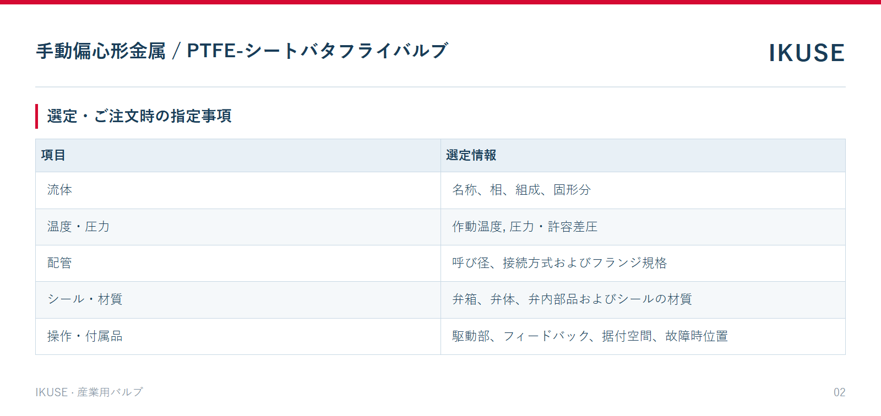Image resolution: width=881 pixels, height=416 pixels.
Task: Select the section heading 選定・ご注文時の指定事項
Action: point(139,116)
